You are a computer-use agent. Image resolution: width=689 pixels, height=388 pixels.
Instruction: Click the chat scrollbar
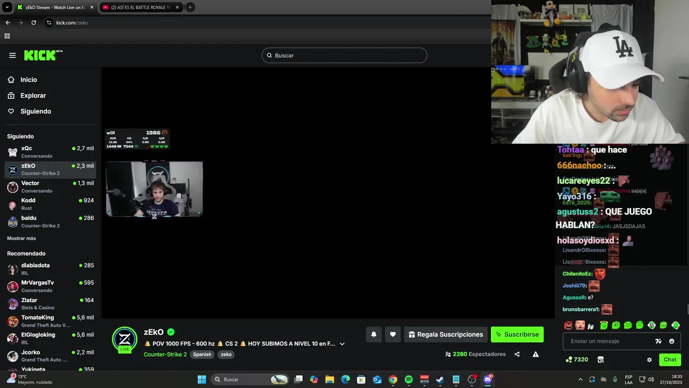coord(687,309)
